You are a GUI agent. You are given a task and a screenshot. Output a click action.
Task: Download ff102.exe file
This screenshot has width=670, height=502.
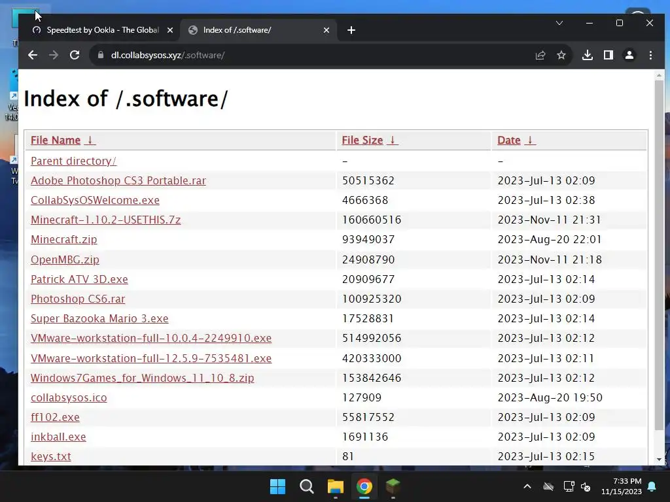pyautogui.click(x=55, y=417)
